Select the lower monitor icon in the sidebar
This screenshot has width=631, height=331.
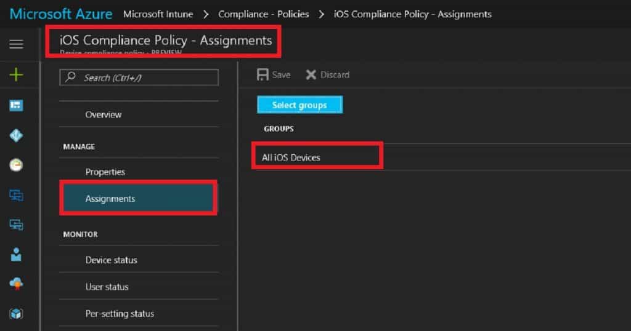16,225
